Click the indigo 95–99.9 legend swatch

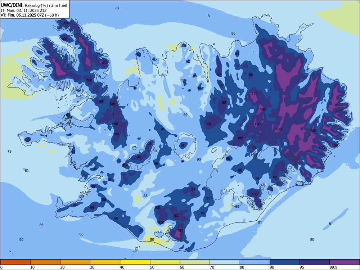[315, 262]
